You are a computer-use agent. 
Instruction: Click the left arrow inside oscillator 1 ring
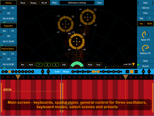click(62, 24)
